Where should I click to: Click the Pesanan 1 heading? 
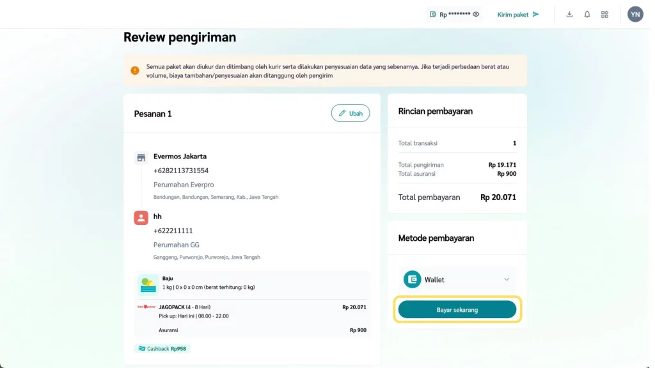click(153, 114)
